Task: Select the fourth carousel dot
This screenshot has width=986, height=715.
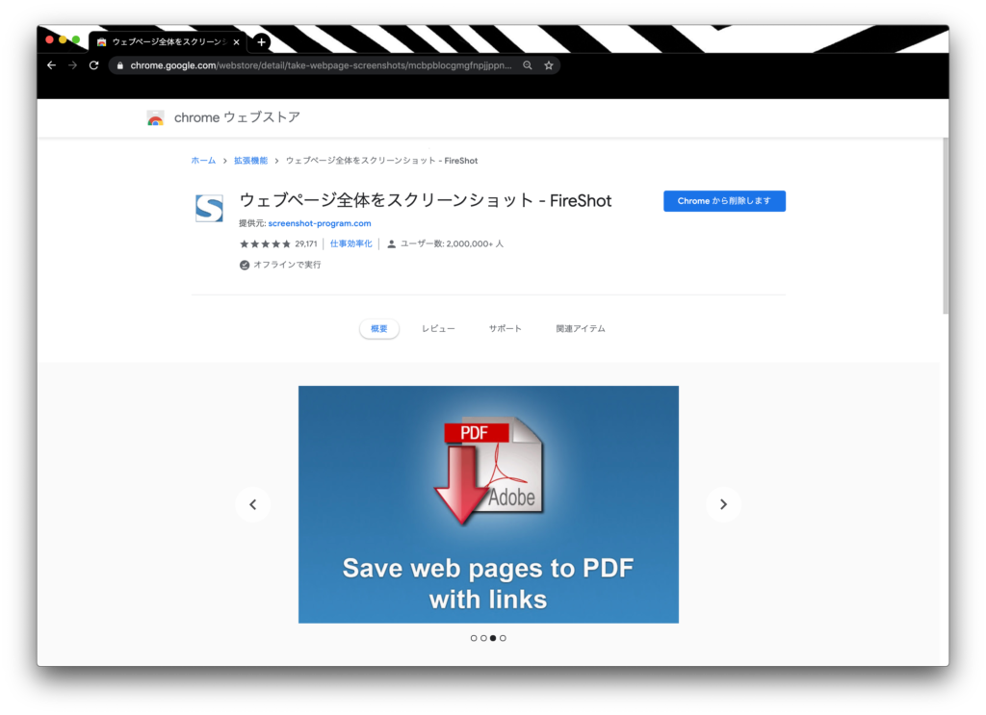Action: pyautogui.click(x=503, y=638)
